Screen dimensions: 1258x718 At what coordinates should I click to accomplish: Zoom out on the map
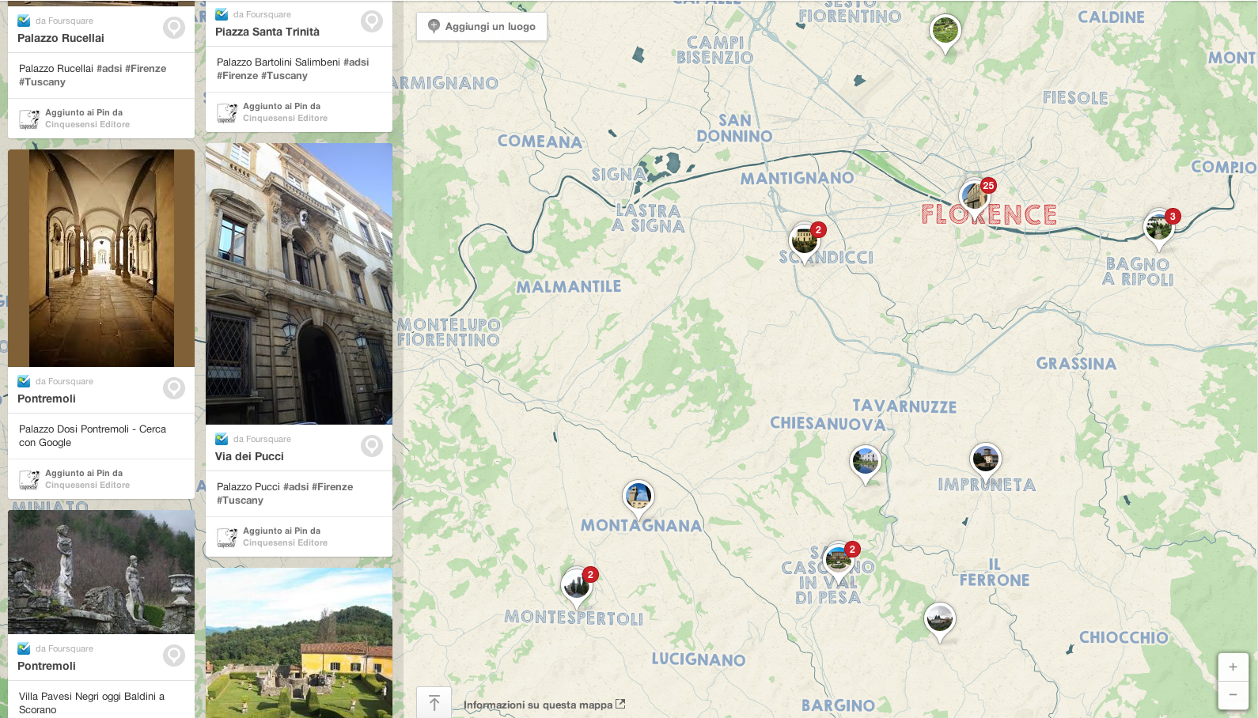coord(1233,694)
